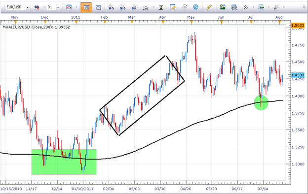Click the greyed-out eye icon
The height and width of the screenshot is (194, 308).
click(185, 7)
